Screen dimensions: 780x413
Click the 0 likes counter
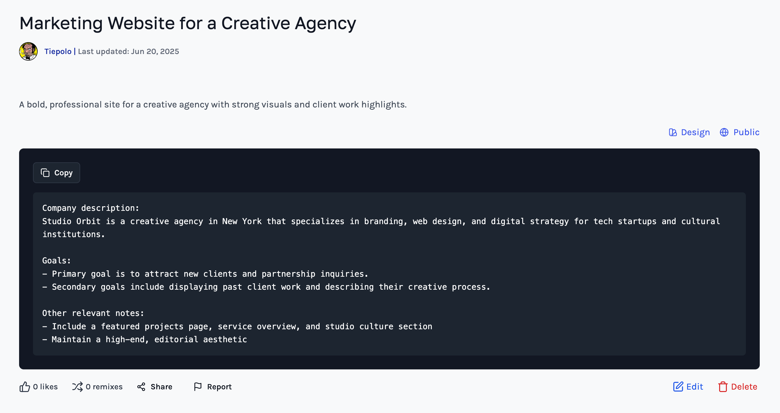(45, 387)
